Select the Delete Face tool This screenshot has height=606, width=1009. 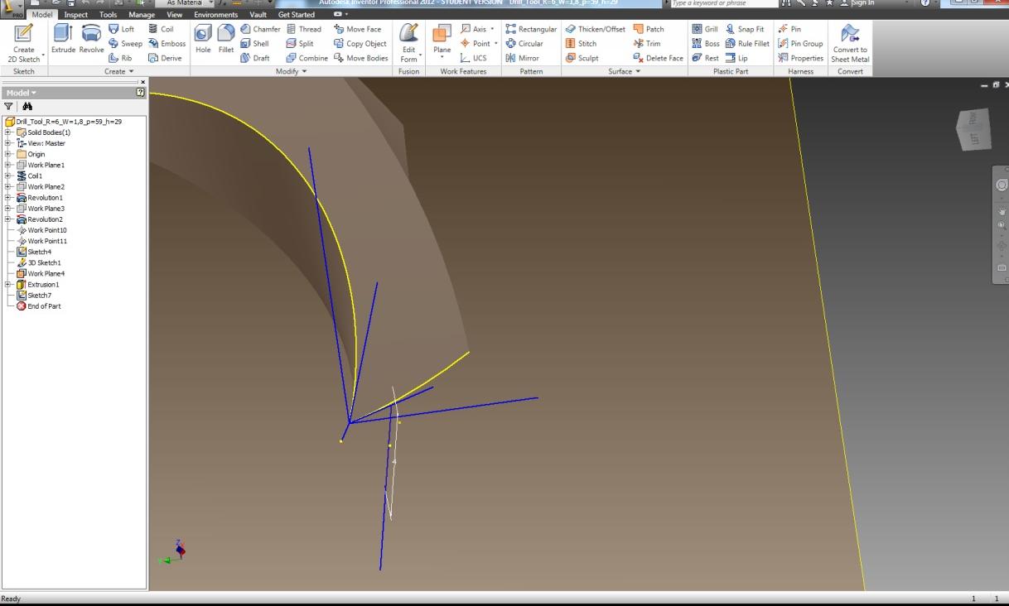tap(659, 58)
